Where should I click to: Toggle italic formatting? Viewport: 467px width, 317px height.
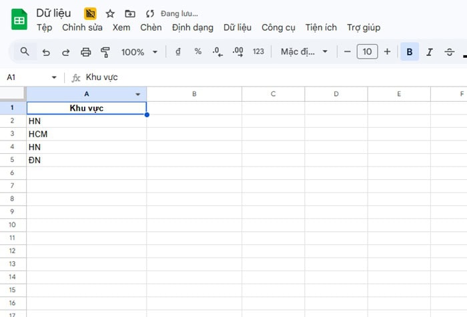[x=430, y=52]
